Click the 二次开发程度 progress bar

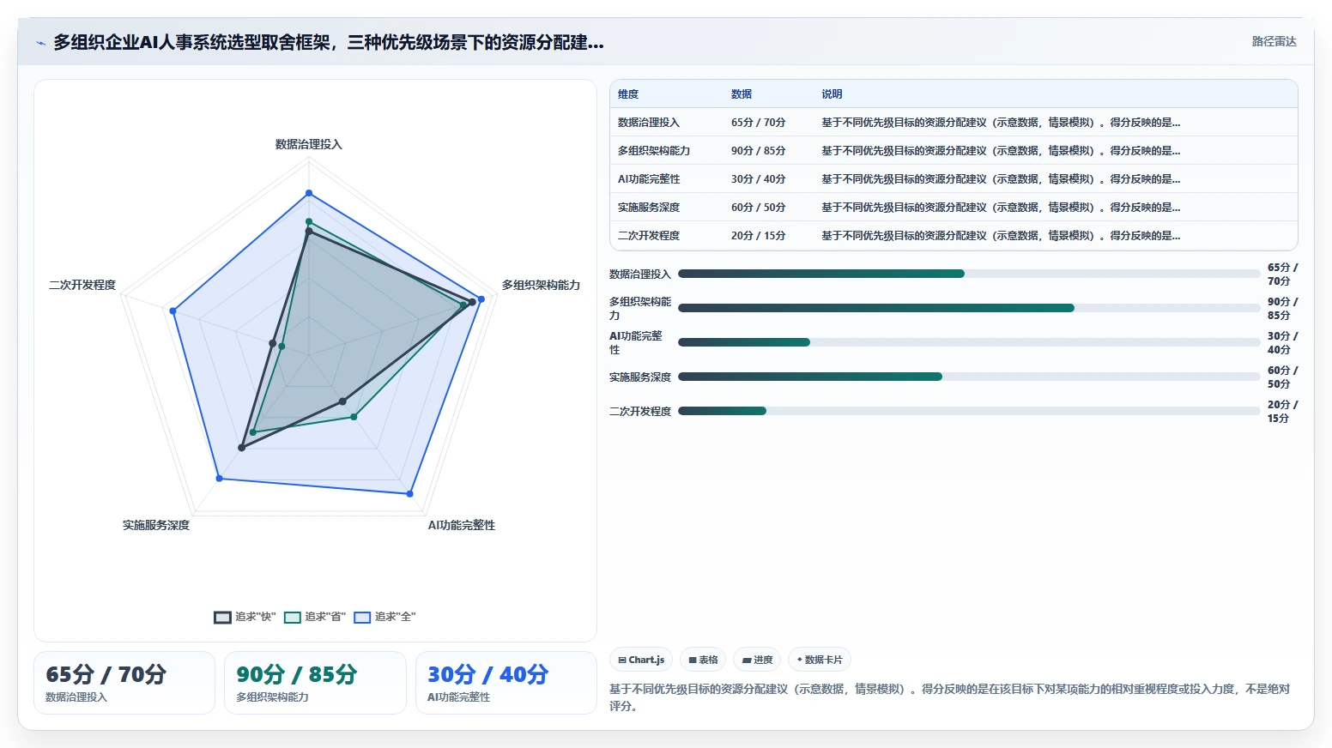[x=969, y=411]
